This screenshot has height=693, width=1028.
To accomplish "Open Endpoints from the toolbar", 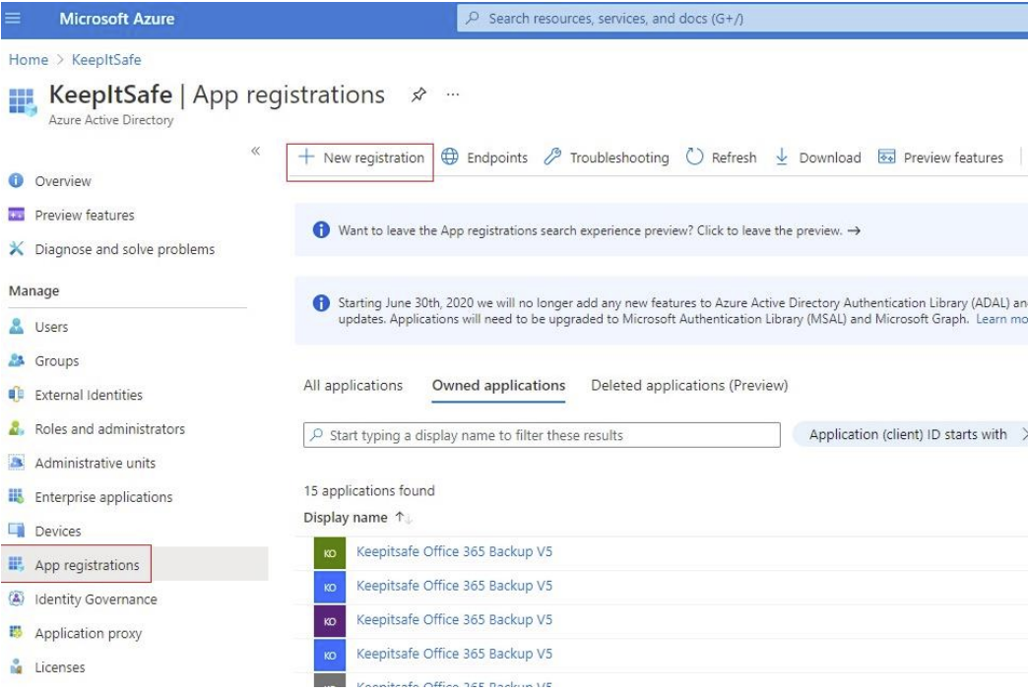I will coord(484,157).
